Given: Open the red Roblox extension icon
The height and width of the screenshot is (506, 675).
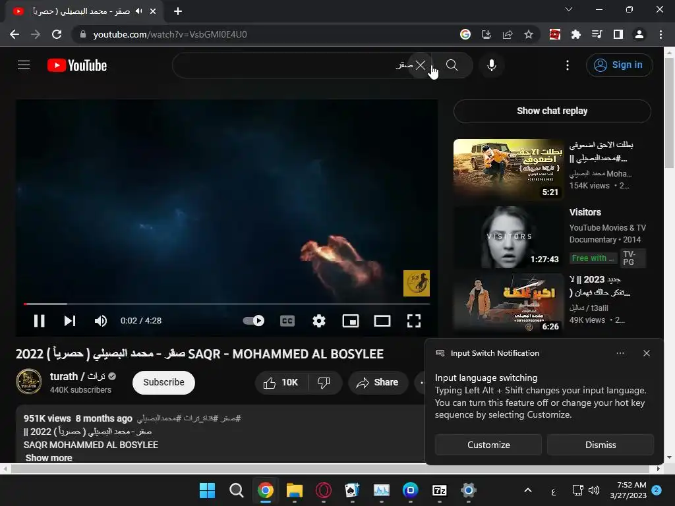Looking at the screenshot, I should click(x=555, y=34).
